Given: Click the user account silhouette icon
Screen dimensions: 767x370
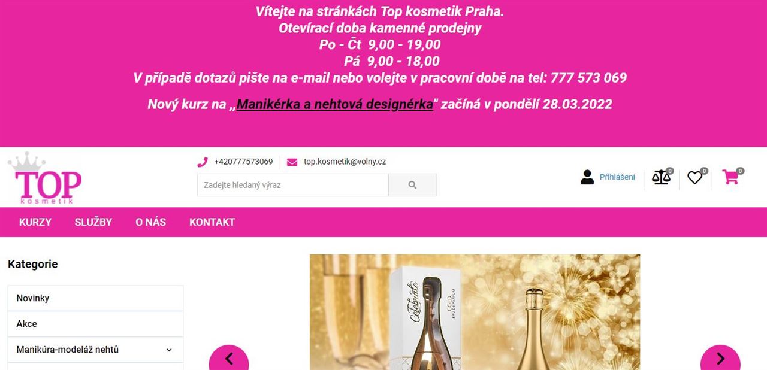Looking at the screenshot, I should [587, 177].
